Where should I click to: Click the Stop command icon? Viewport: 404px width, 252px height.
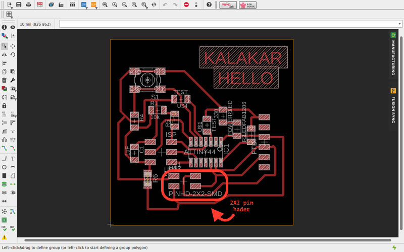[186, 5]
